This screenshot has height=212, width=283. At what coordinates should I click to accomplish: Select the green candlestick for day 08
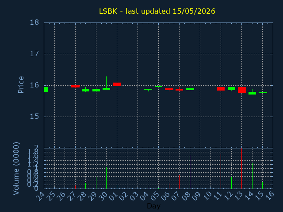pos(190,89)
